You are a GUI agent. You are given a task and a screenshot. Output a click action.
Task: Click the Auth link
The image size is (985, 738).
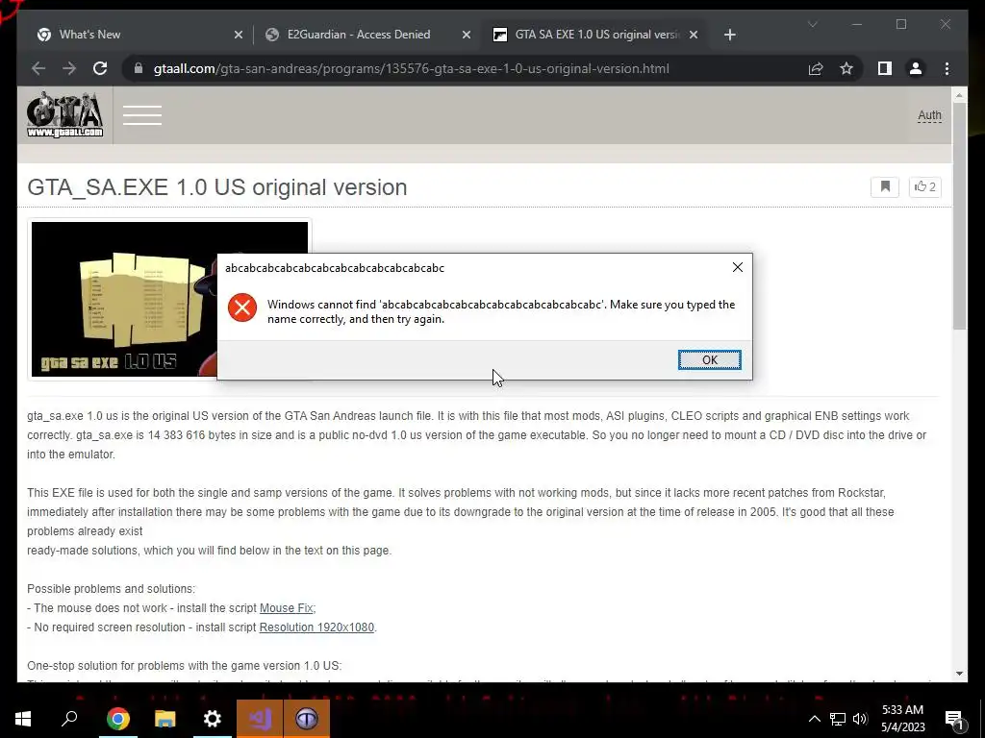929,115
